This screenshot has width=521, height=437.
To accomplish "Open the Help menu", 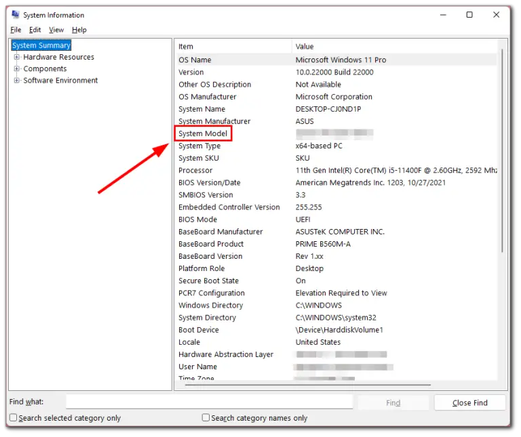I will (x=79, y=30).
